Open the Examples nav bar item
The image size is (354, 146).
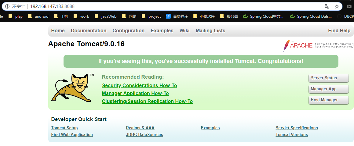162,31
